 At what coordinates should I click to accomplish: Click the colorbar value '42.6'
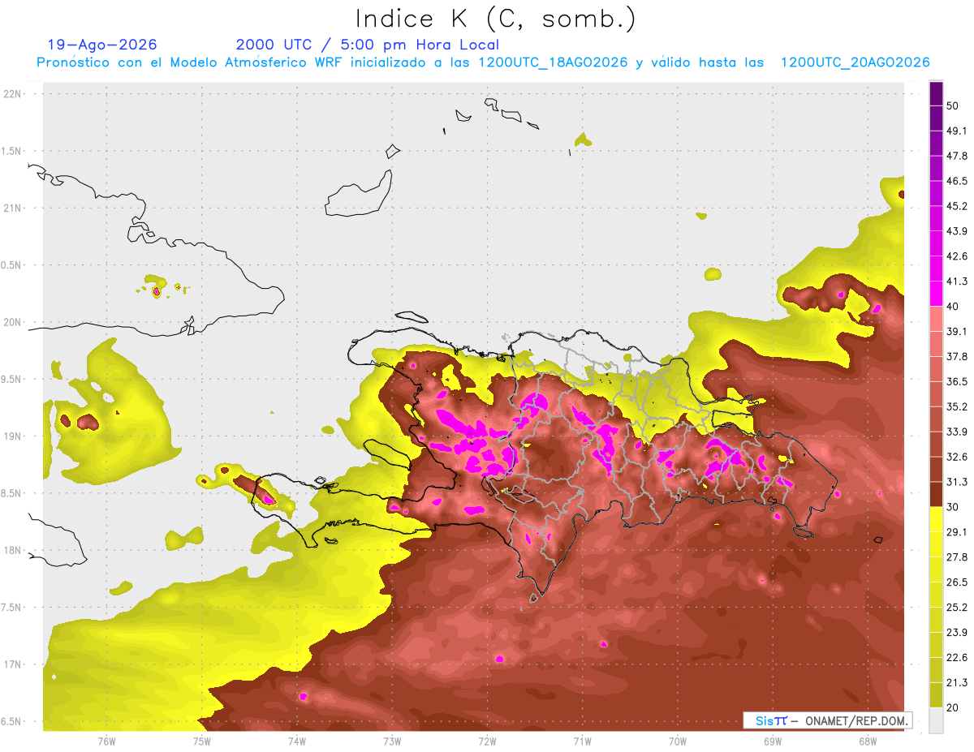(956, 256)
